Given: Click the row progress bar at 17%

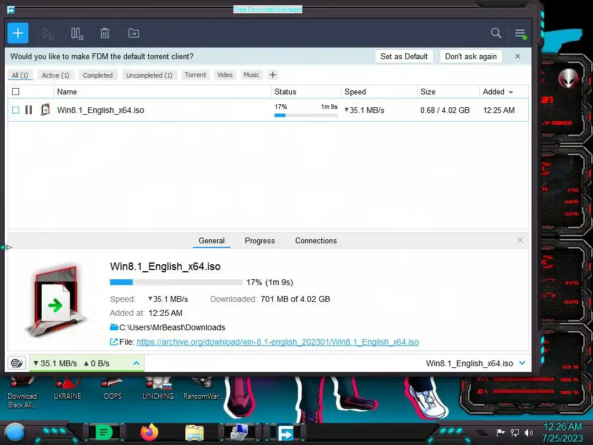Looking at the screenshot, I should point(306,115).
